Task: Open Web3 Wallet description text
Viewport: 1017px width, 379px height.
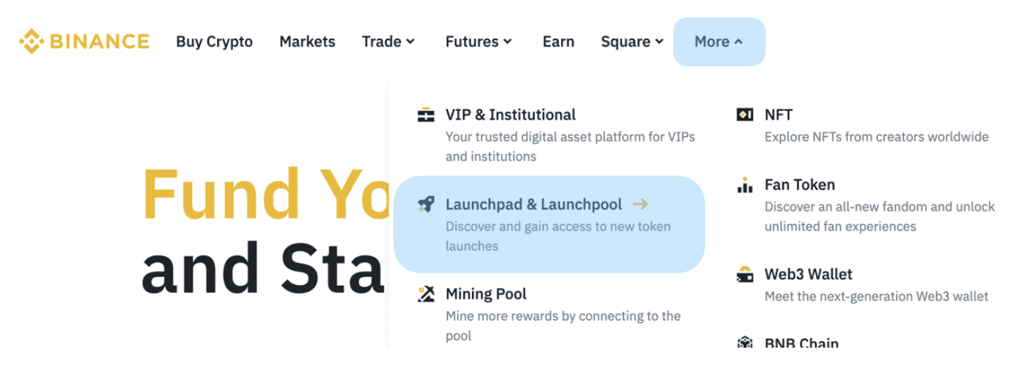Action: click(x=876, y=297)
